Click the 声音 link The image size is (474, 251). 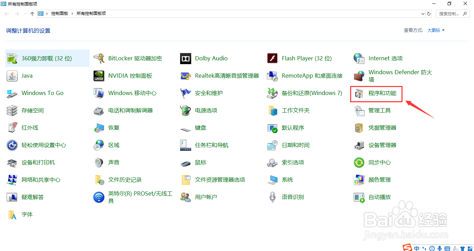tap(113, 162)
